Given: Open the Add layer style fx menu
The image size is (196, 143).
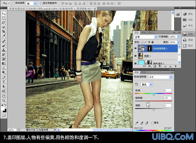Looking at the screenshot, I should [150, 66].
